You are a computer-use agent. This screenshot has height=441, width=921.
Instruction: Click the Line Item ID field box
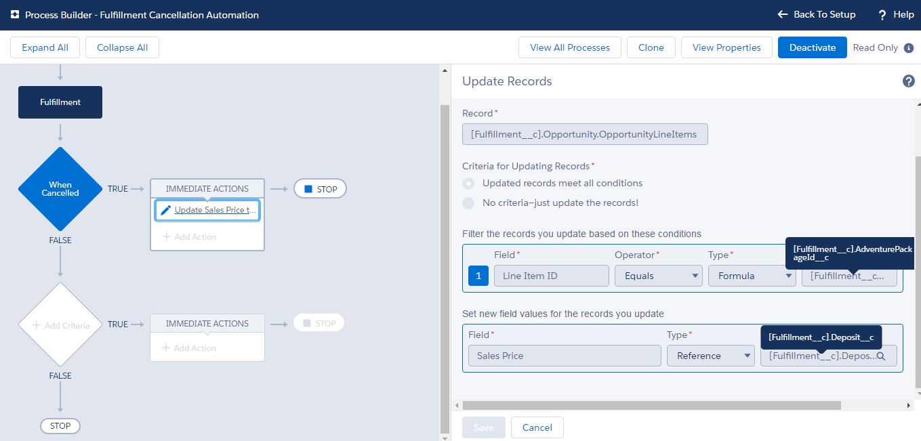(x=551, y=276)
